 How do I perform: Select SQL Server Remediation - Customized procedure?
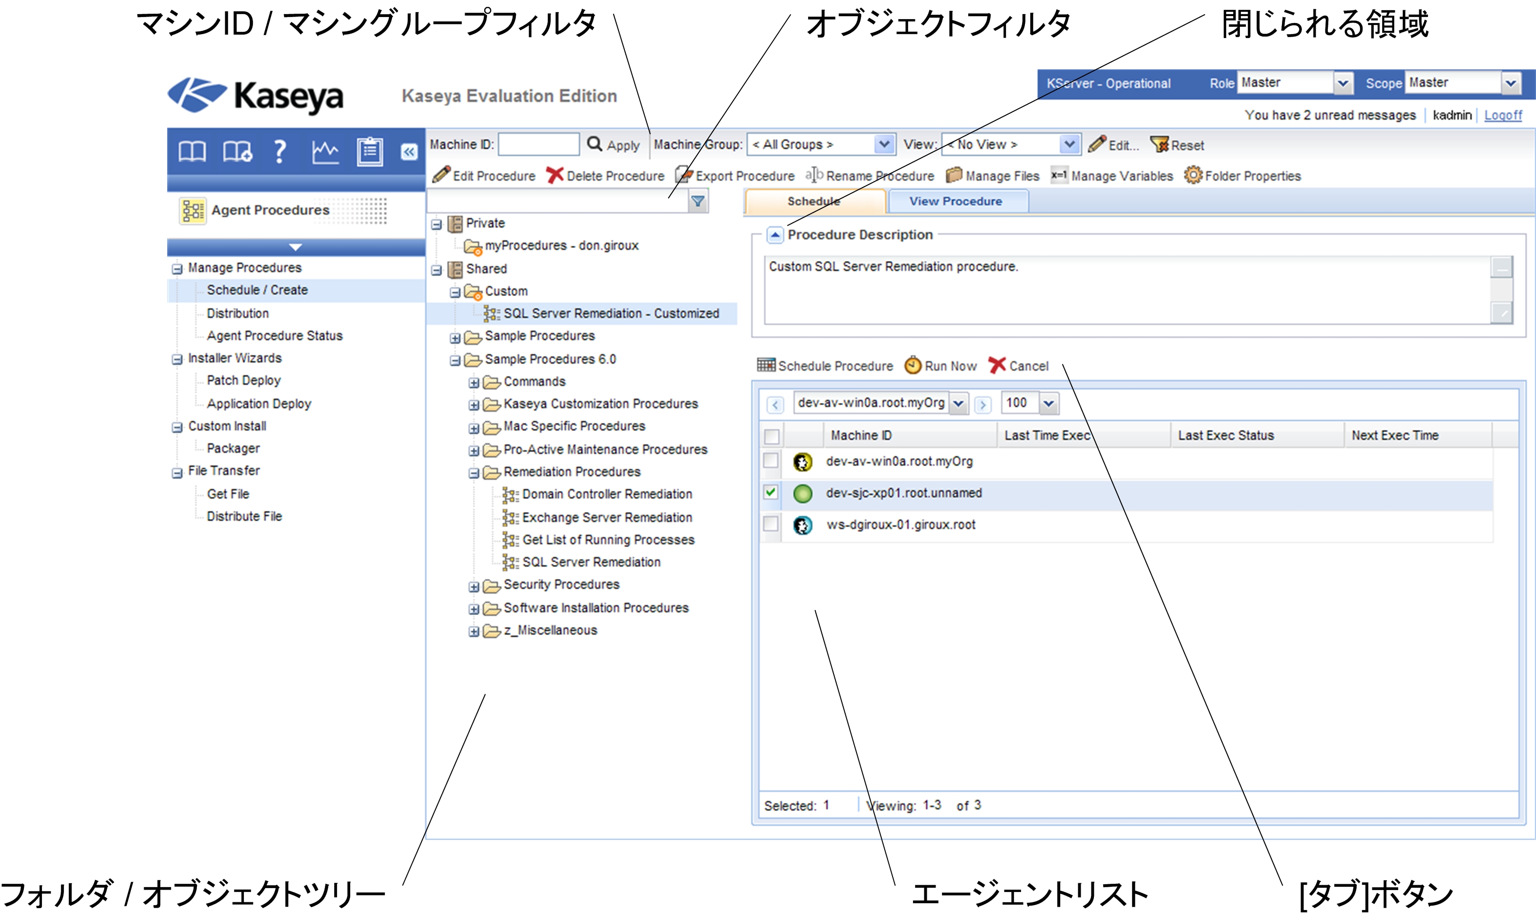611,314
